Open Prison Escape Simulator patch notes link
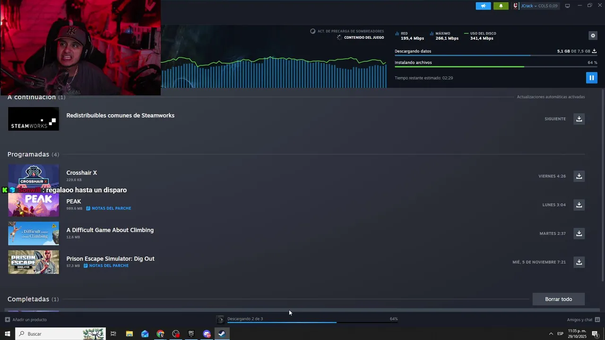 [x=106, y=266]
